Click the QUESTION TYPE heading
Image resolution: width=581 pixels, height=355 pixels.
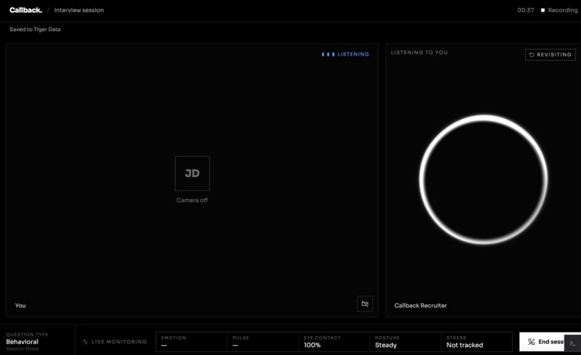tap(27, 334)
